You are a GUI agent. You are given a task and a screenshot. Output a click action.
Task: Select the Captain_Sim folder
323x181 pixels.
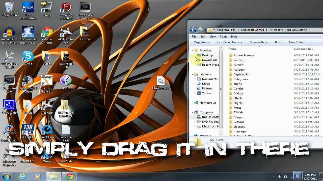click(x=242, y=74)
